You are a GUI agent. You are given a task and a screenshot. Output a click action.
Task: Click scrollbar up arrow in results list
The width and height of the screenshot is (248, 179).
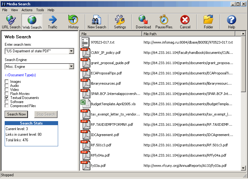click(x=243, y=34)
